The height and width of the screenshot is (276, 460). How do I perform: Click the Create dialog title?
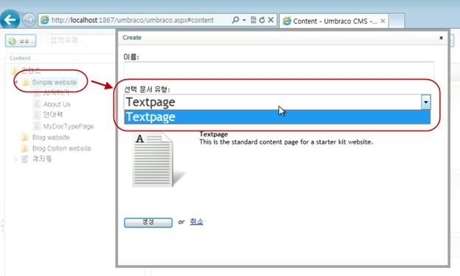132,38
